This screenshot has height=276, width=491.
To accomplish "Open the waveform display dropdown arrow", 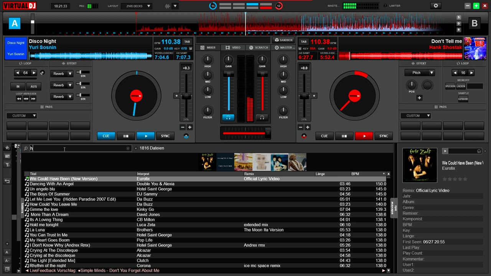I will 175,6.
